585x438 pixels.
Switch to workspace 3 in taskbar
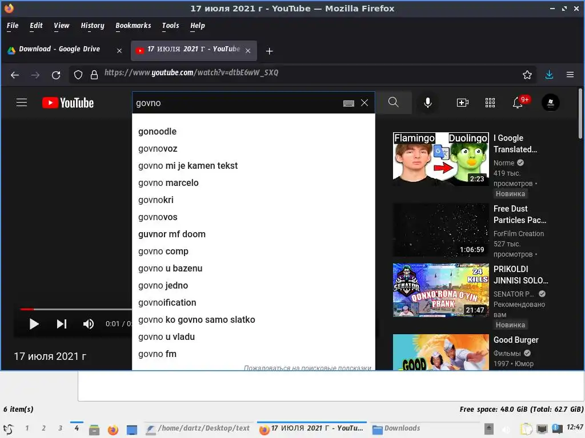[x=60, y=428]
